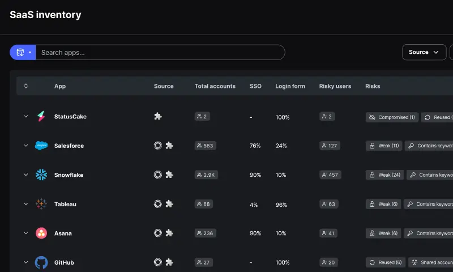Viewport: 453px width, 272px height.
Task: Click the GitHub octocat logo
Action: coord(41,262)
